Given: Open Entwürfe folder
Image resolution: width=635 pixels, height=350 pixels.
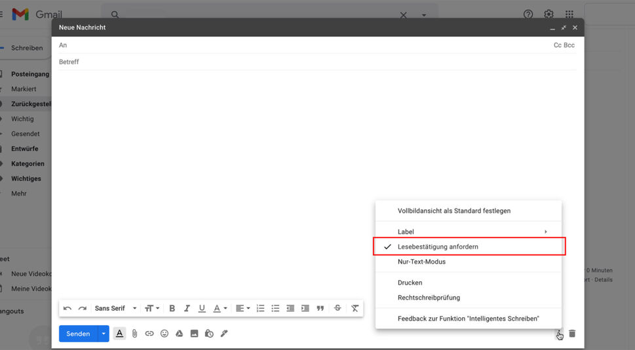Looking at the screenshot, I should pyautogui.click(x=25, y=149).
